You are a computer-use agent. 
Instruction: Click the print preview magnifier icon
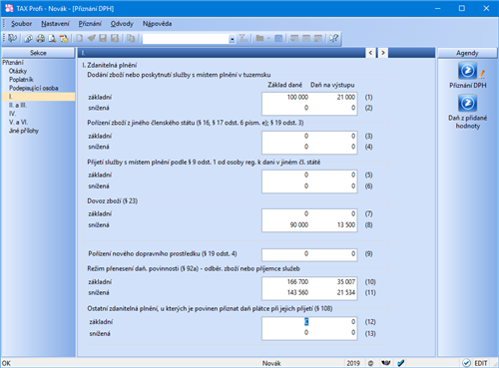[x=52, y=39]
